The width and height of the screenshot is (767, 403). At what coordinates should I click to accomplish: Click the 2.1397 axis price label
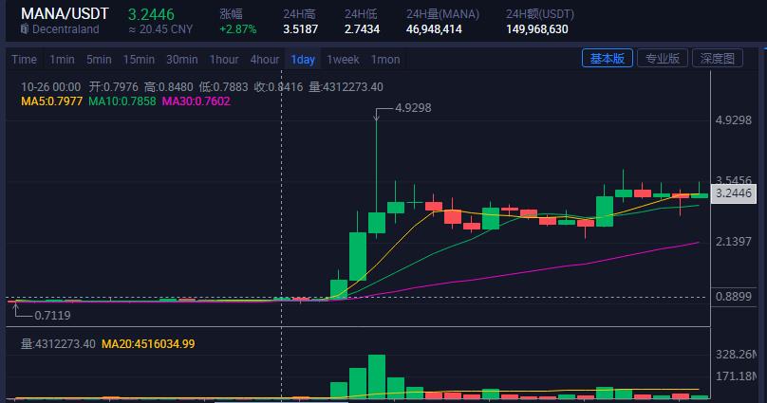733,241
